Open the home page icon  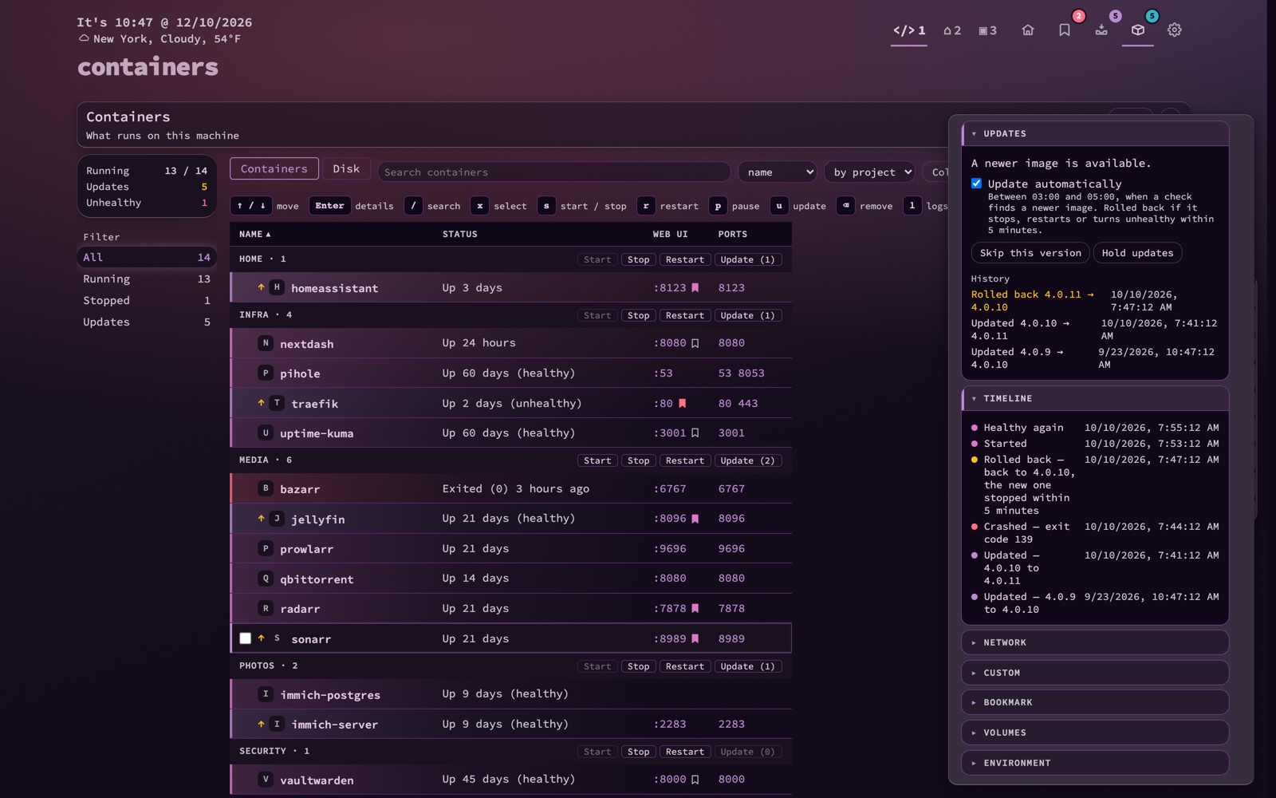1028,30
